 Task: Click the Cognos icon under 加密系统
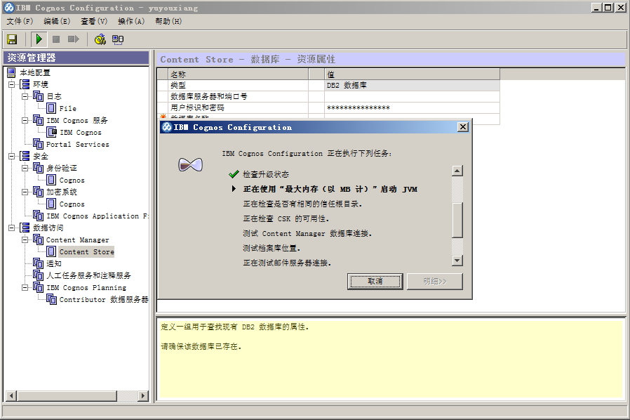click(51, 204)
